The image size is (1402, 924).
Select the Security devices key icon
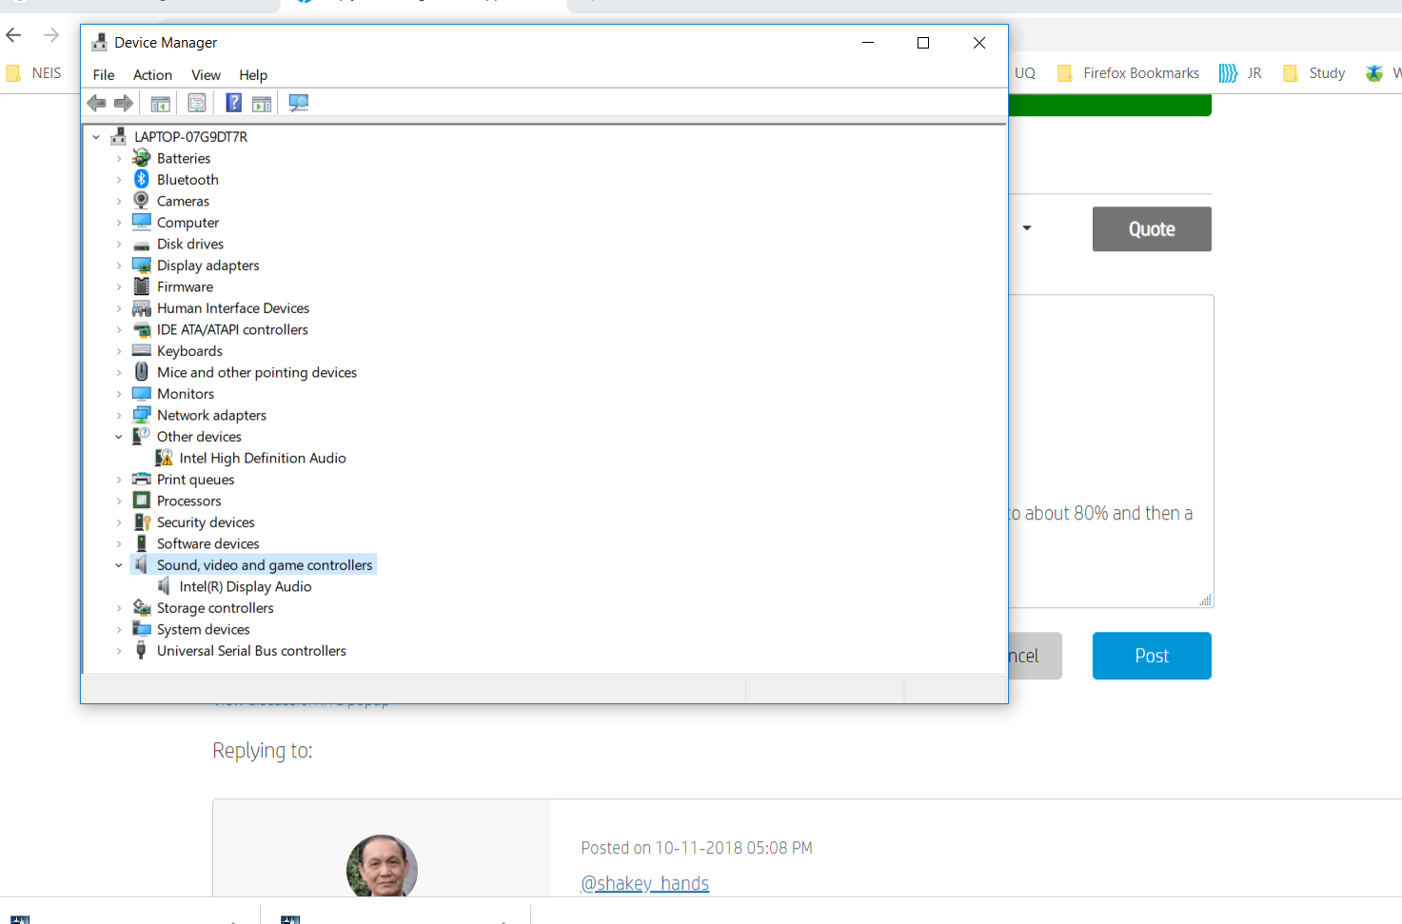coord(142,521)
